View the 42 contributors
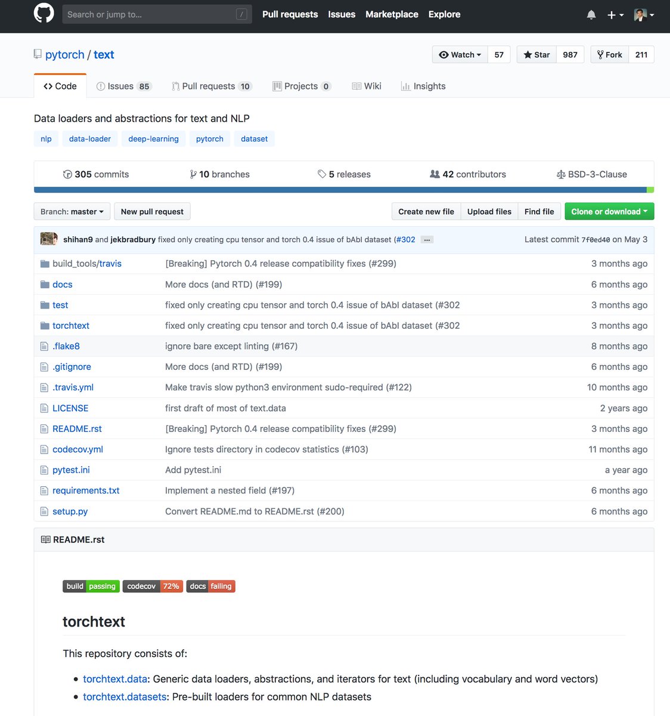The height and width of the screenshot is (716, 670). (468, 174)
